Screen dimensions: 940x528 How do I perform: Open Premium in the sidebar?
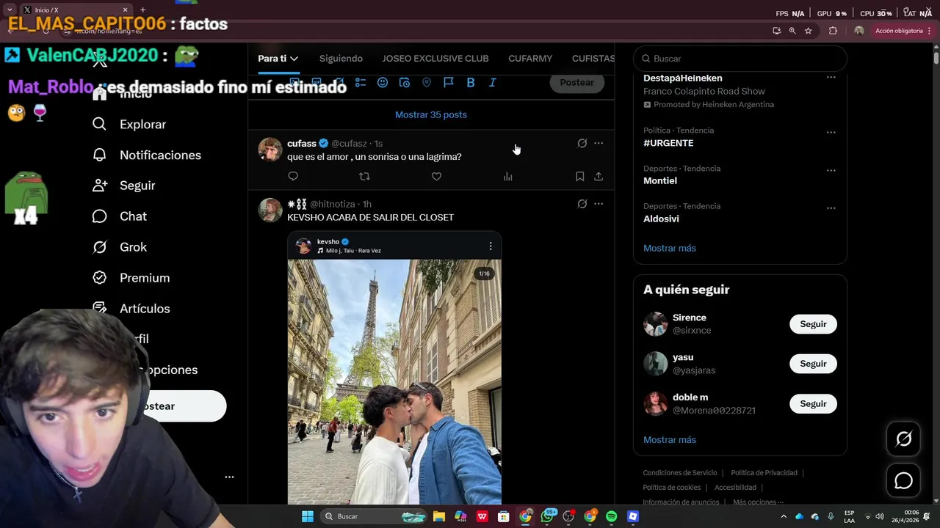131,278
